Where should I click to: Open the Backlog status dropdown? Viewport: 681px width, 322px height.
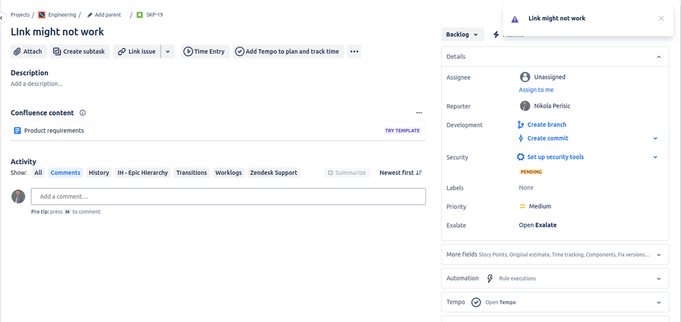pyautogui.click(x=463, y=35)
